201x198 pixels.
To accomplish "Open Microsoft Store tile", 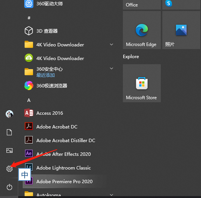I will pyautogui.click(x=142, y=83).
